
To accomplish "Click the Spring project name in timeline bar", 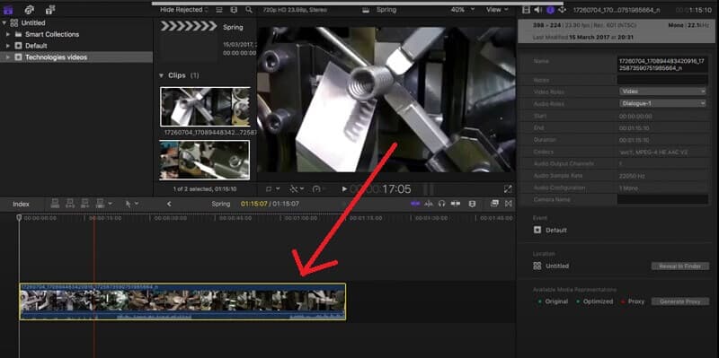I will [220, 205].
